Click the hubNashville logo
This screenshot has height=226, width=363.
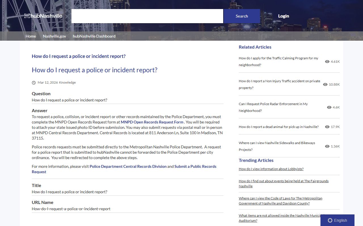click(x=43, y=16)
